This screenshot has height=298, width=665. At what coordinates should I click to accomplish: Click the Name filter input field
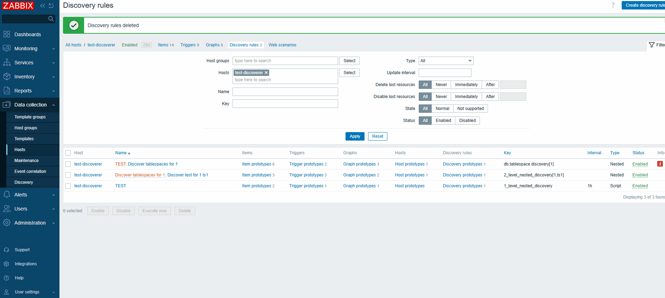[x=285, y=92]
